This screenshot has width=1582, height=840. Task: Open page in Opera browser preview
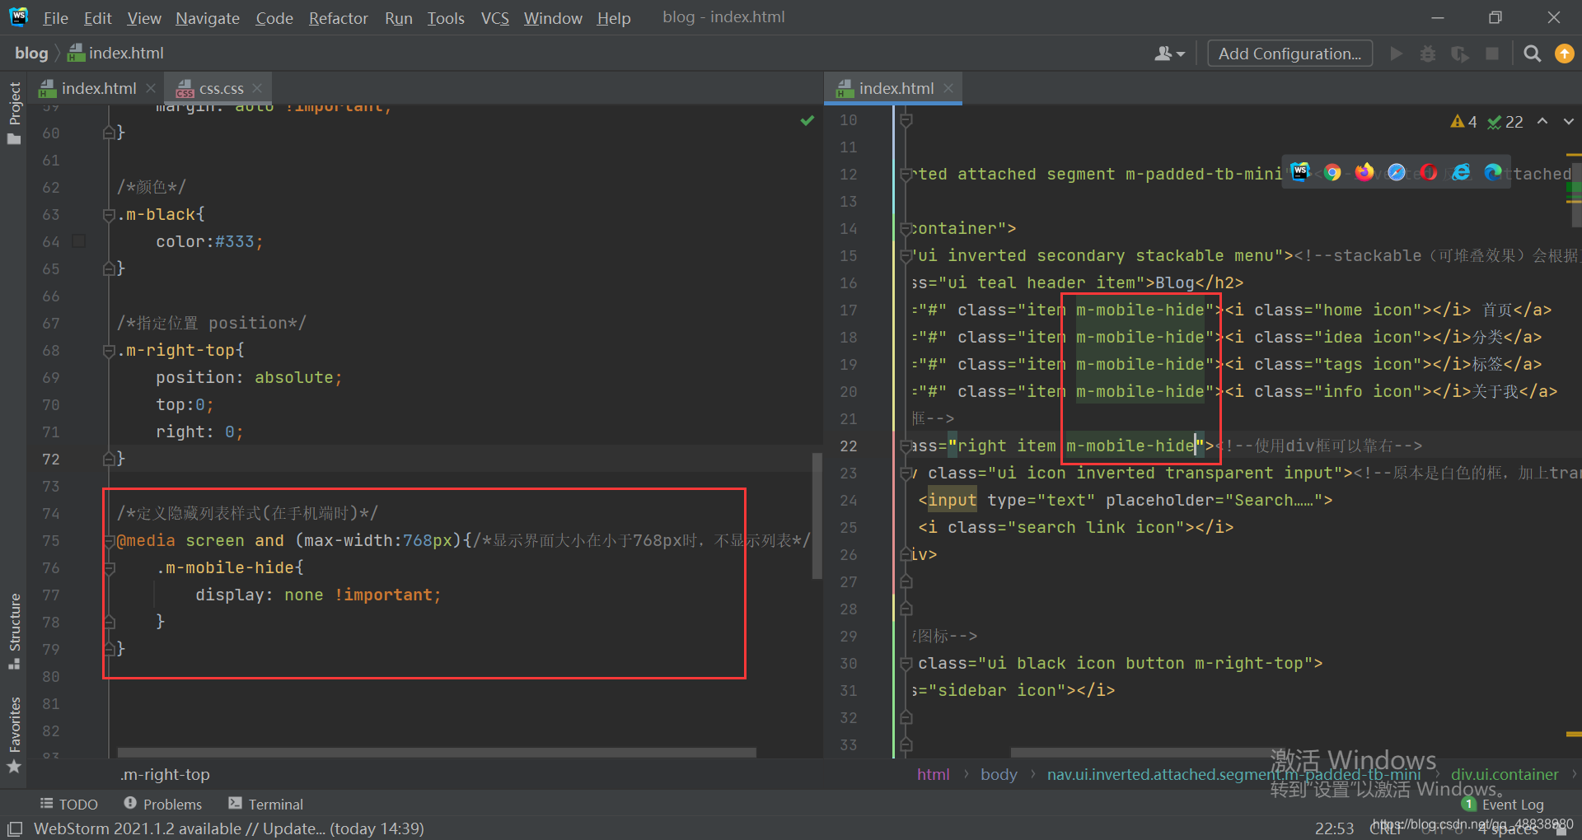(x=1429, y=172)
